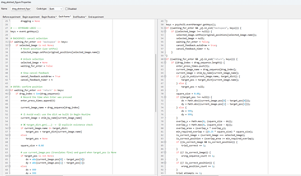Collapse the fold marker at Python line 32
This screenshot has height=176, width=301.
click(10, 45)
